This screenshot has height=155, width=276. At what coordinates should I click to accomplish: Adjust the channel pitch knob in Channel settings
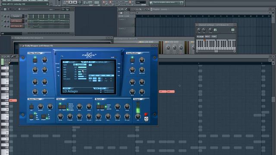pos(210,30)
